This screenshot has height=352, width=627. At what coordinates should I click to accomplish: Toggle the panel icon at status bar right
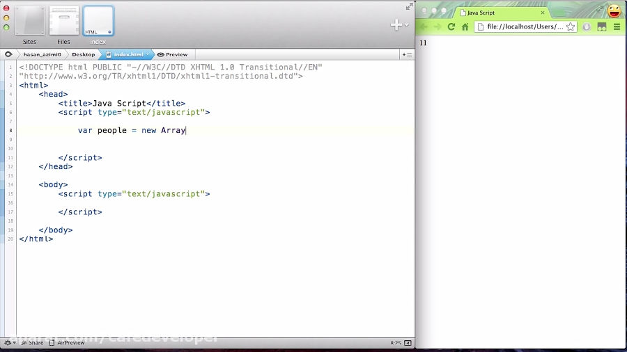(x=408, y=343)
